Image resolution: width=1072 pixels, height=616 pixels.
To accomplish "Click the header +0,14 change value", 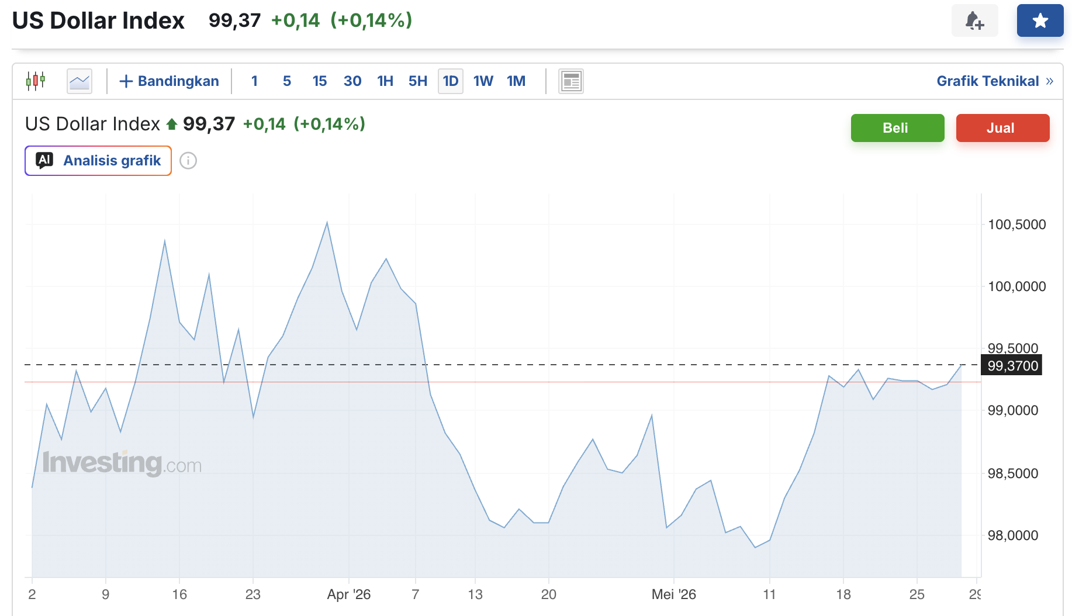I will tap(296, 20).
